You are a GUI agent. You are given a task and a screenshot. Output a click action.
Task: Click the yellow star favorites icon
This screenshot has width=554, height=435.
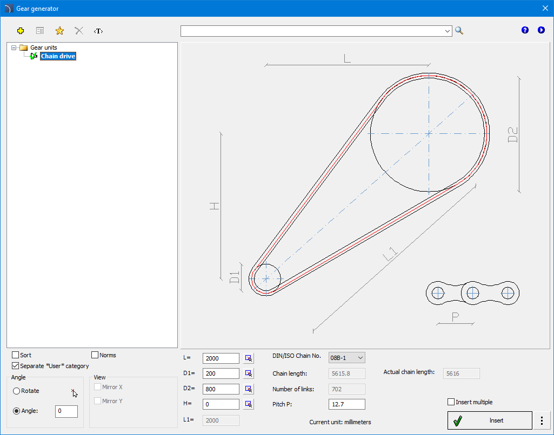pyautogui.click(x=59, y=31)
